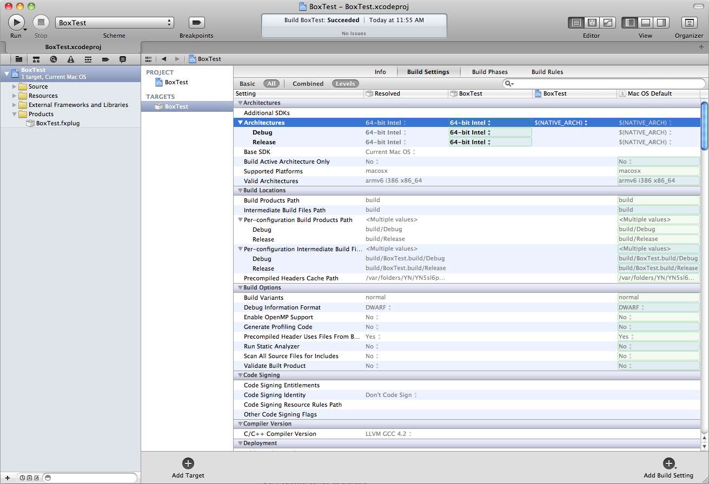Expand the Source folder
Viewport: 709px width, 484px height.
tap(15, 86)
